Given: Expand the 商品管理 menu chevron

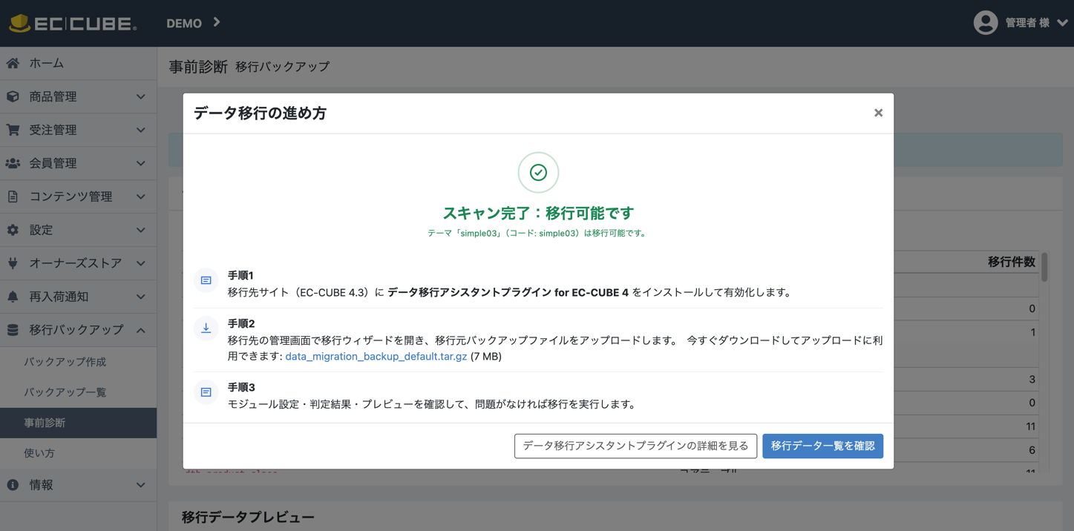Looking at the screenshot, I should pyautogui.click(x=141, y=96).
